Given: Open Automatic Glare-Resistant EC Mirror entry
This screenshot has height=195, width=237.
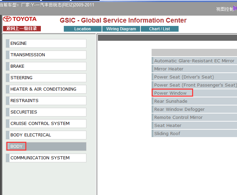Looking at the screenshot, I should tap(194, 61).
